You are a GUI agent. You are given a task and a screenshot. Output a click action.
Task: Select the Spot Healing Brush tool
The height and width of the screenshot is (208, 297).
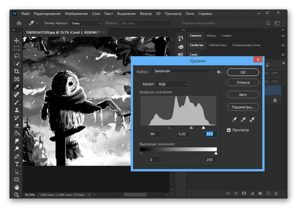(x=17, y=94)
